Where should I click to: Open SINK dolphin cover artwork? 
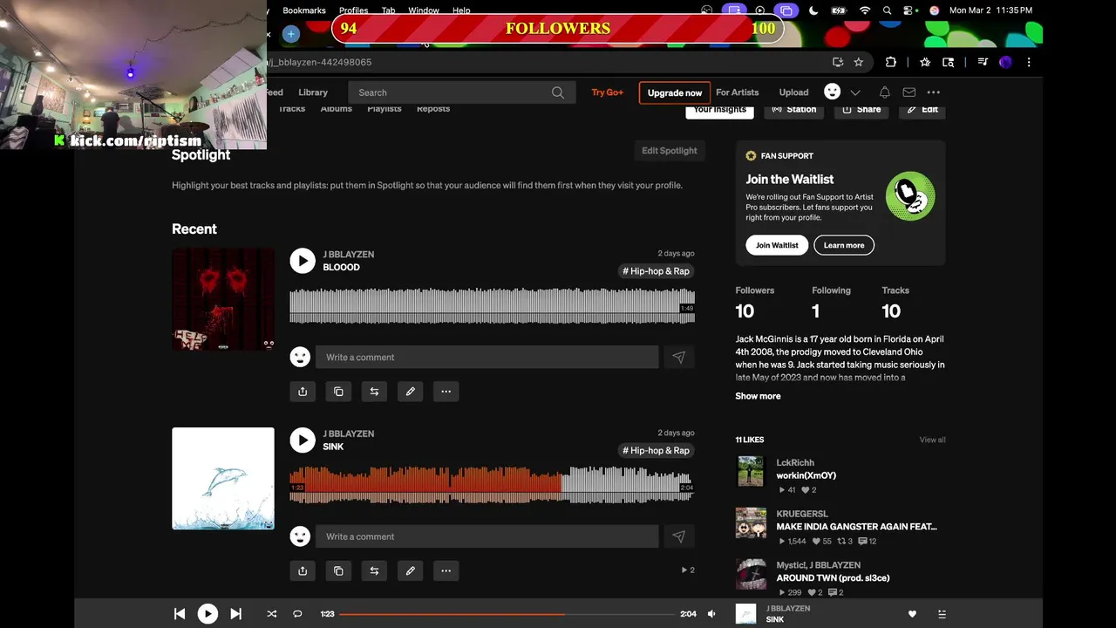[x=223, y=478]
